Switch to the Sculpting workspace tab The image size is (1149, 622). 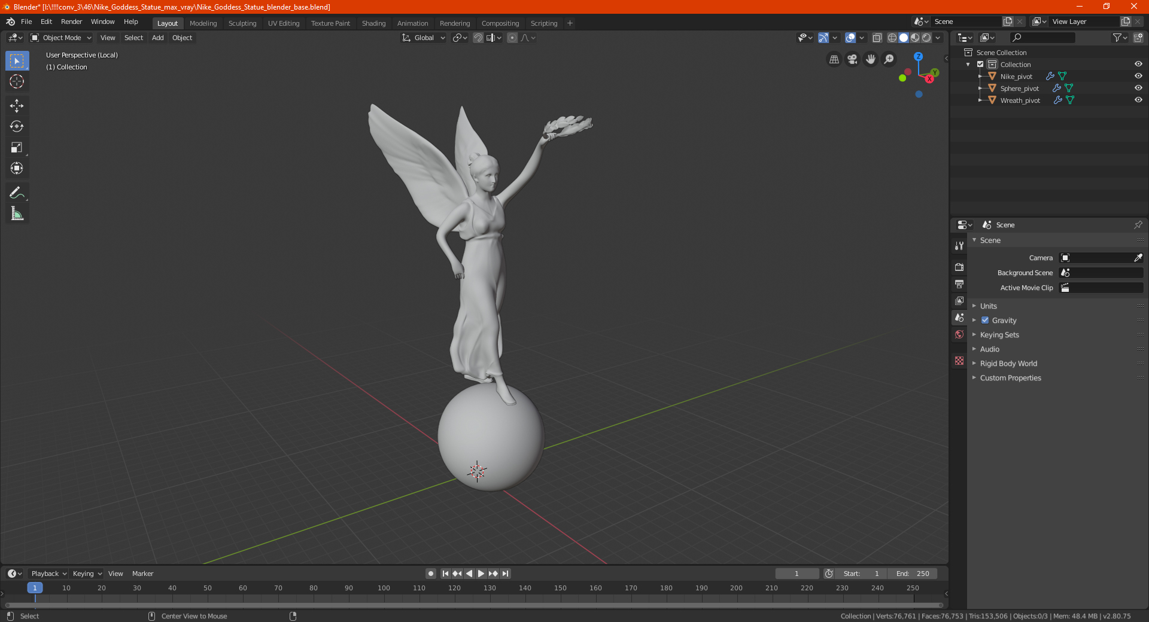point(242,23)
